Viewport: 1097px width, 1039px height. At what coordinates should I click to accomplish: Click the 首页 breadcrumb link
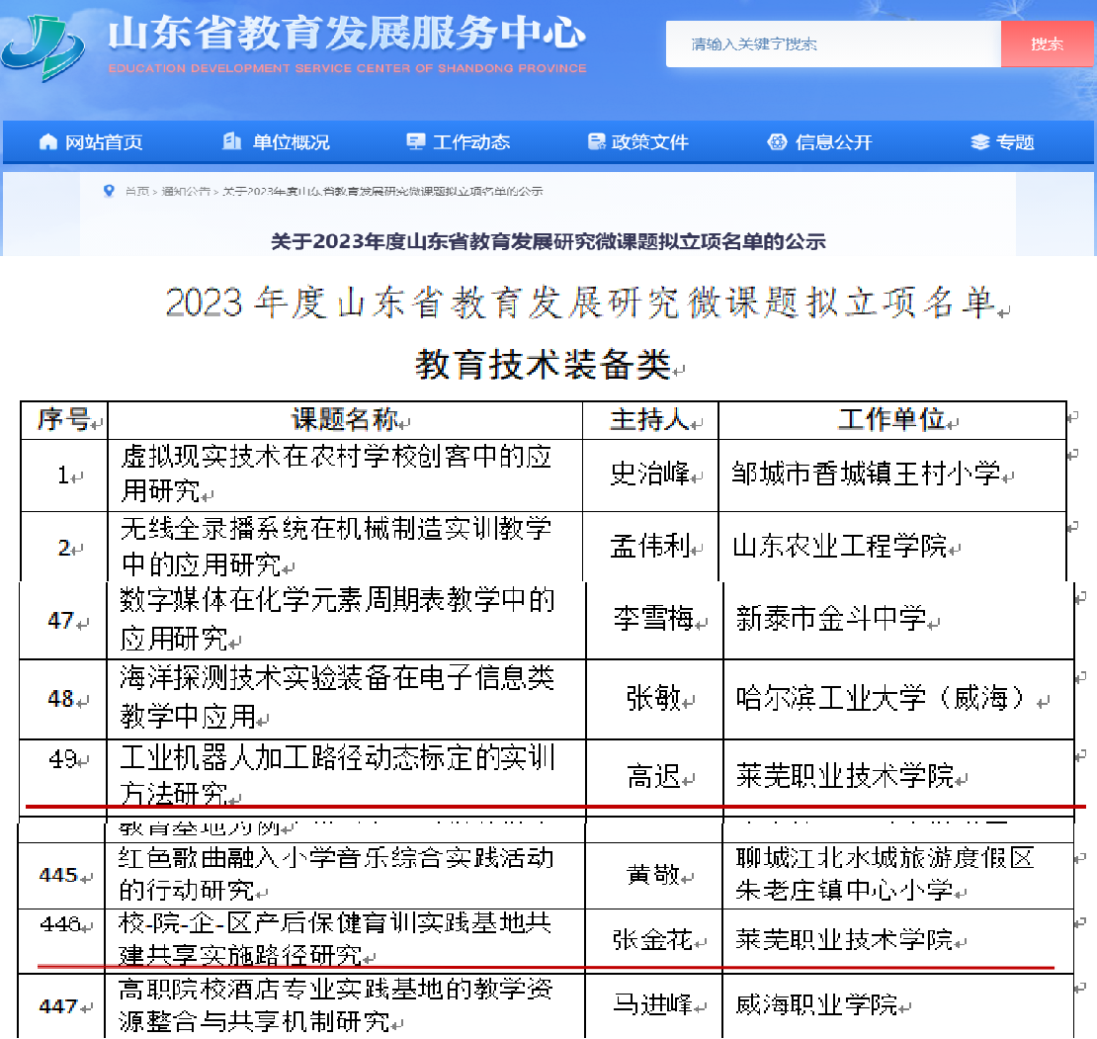pos(136,192)
